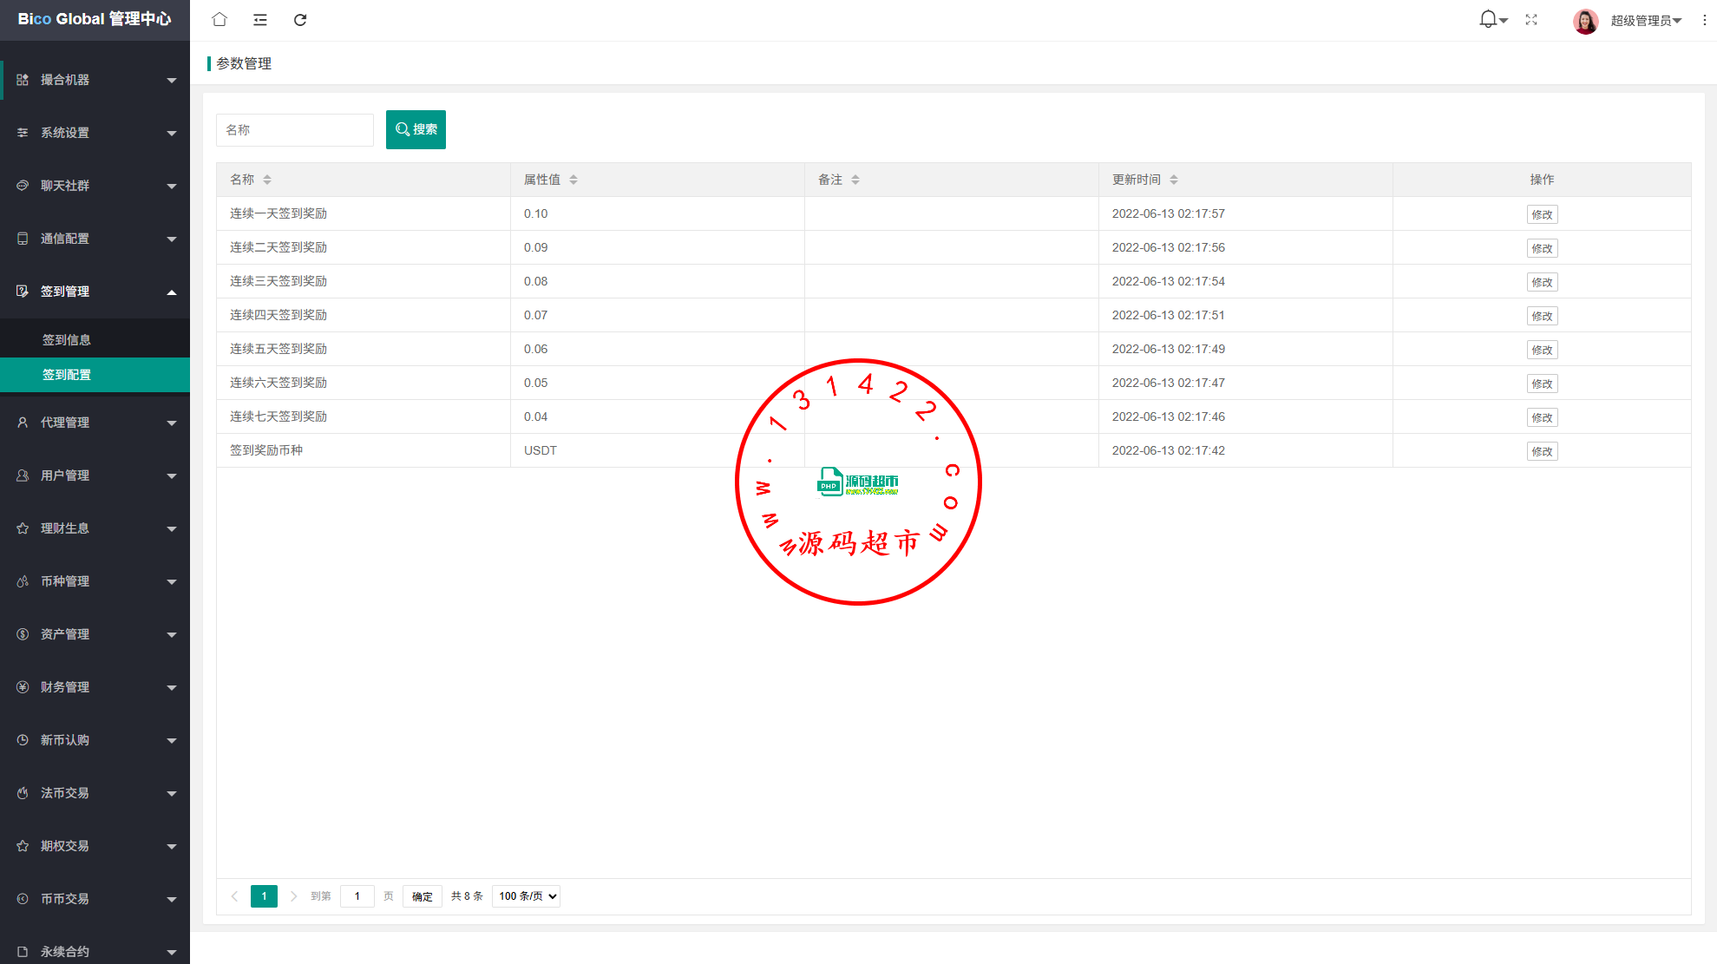Click the 确定 pagination confirm button

(x=423, y=896)
